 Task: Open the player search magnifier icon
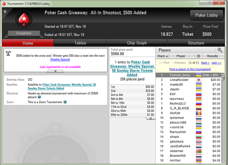(x=220, y=50)
